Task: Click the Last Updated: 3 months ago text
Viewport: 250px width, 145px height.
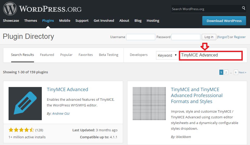Action: (x=95, y=130)
